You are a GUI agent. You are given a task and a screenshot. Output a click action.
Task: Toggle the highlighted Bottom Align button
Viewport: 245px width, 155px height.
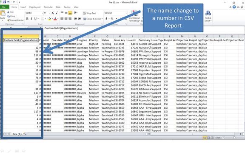pos(70,13)
